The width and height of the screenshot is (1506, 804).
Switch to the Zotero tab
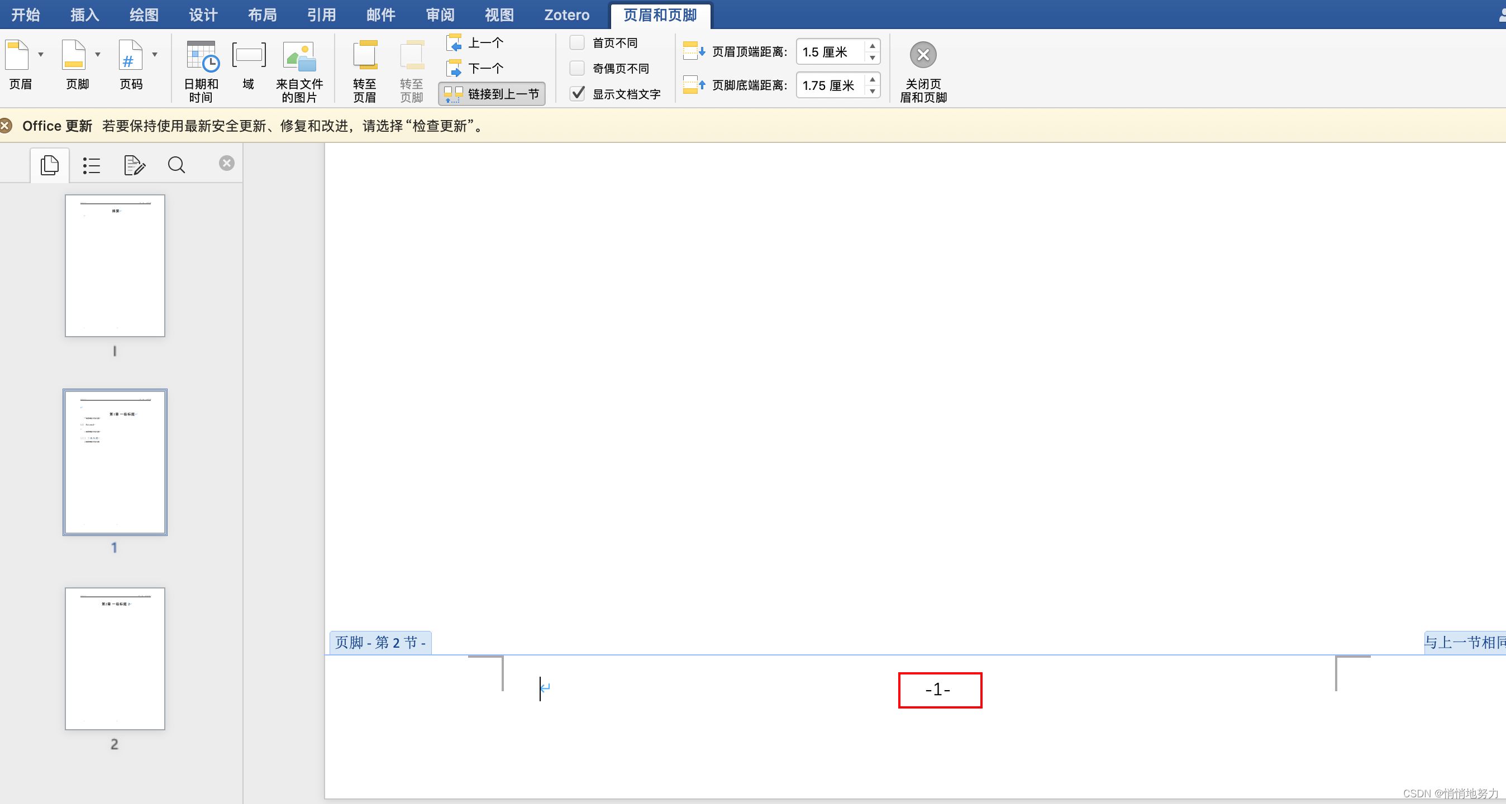click(x=566, y=15)
